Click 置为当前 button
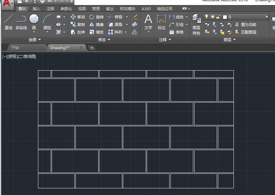Viewport: 275px width, 195px height. coord(246,24)
